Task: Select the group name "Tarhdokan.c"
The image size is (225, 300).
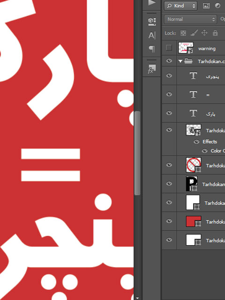Action: click(x=211, y=61)
